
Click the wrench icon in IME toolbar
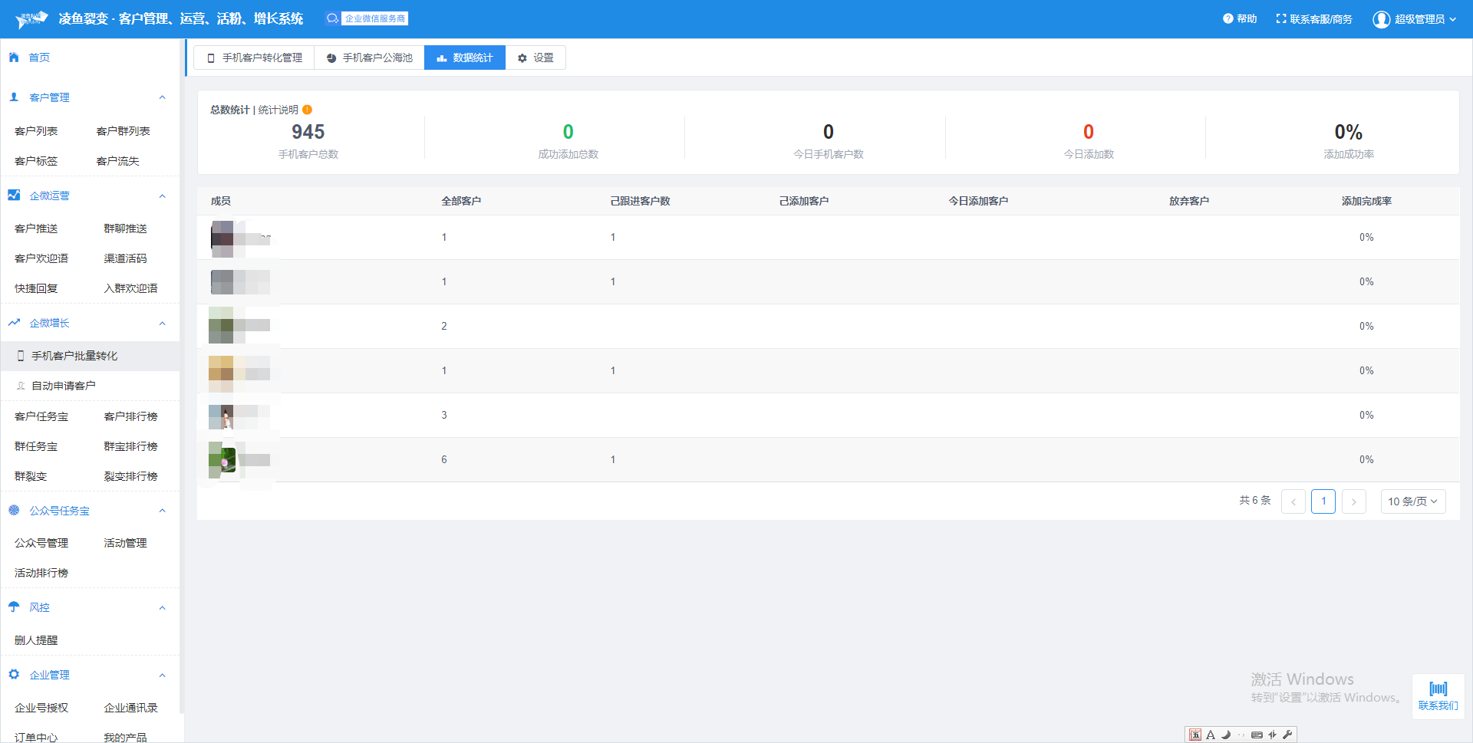(1287, 735)
